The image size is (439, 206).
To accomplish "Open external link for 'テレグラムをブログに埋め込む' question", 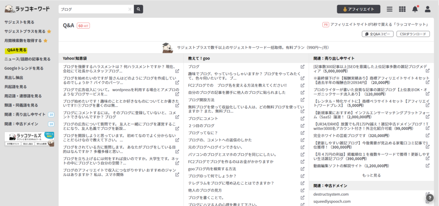I will pos(302,183).
